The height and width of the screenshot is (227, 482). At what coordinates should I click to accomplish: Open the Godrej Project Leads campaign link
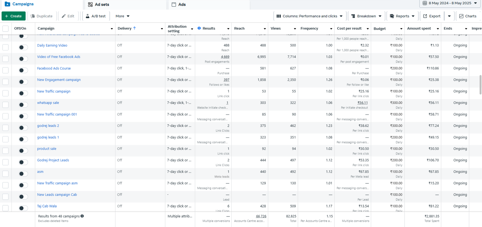[x=53, y=160]
